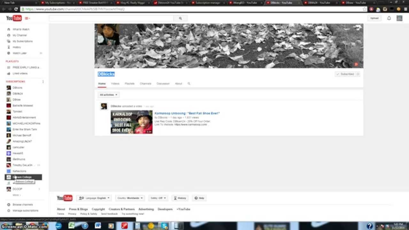Click the YouTube logo in the header
Image resolution: width=409 pixels, height=230 pixels.
14,18
